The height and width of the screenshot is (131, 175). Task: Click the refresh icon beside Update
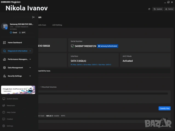149,9
